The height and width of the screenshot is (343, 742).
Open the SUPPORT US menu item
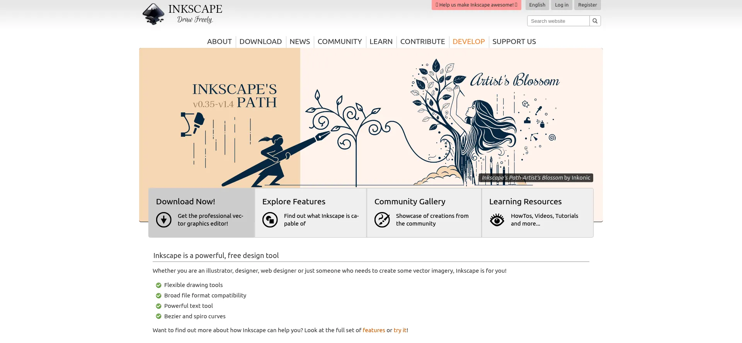(x=514, y=41)
